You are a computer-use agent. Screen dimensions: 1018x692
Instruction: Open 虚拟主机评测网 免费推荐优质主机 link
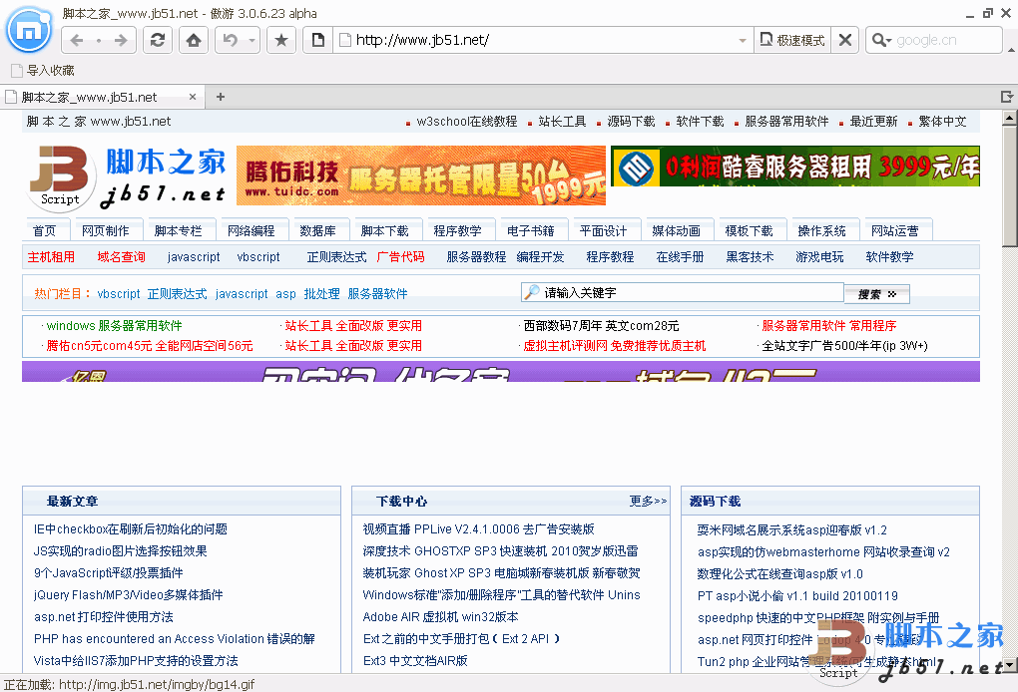click(x=614, y=346)
